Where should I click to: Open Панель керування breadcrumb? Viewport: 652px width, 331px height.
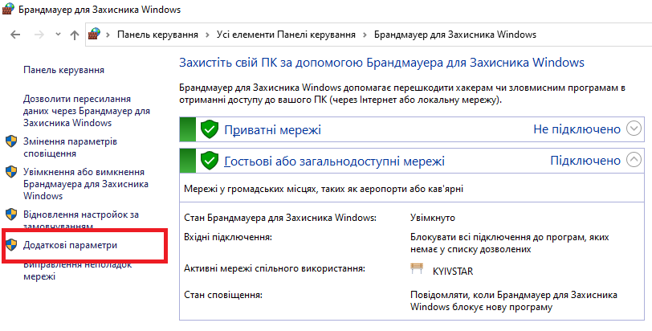157,35
